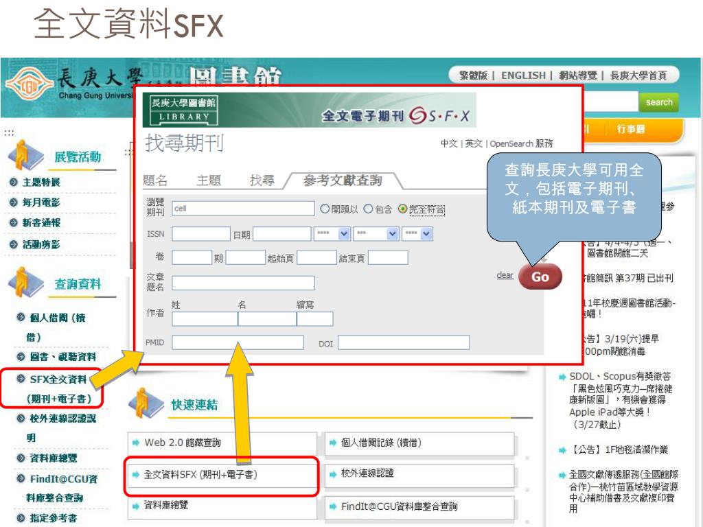Open the SDOL、Scopus有獎徵答 news item

point(621,400)
